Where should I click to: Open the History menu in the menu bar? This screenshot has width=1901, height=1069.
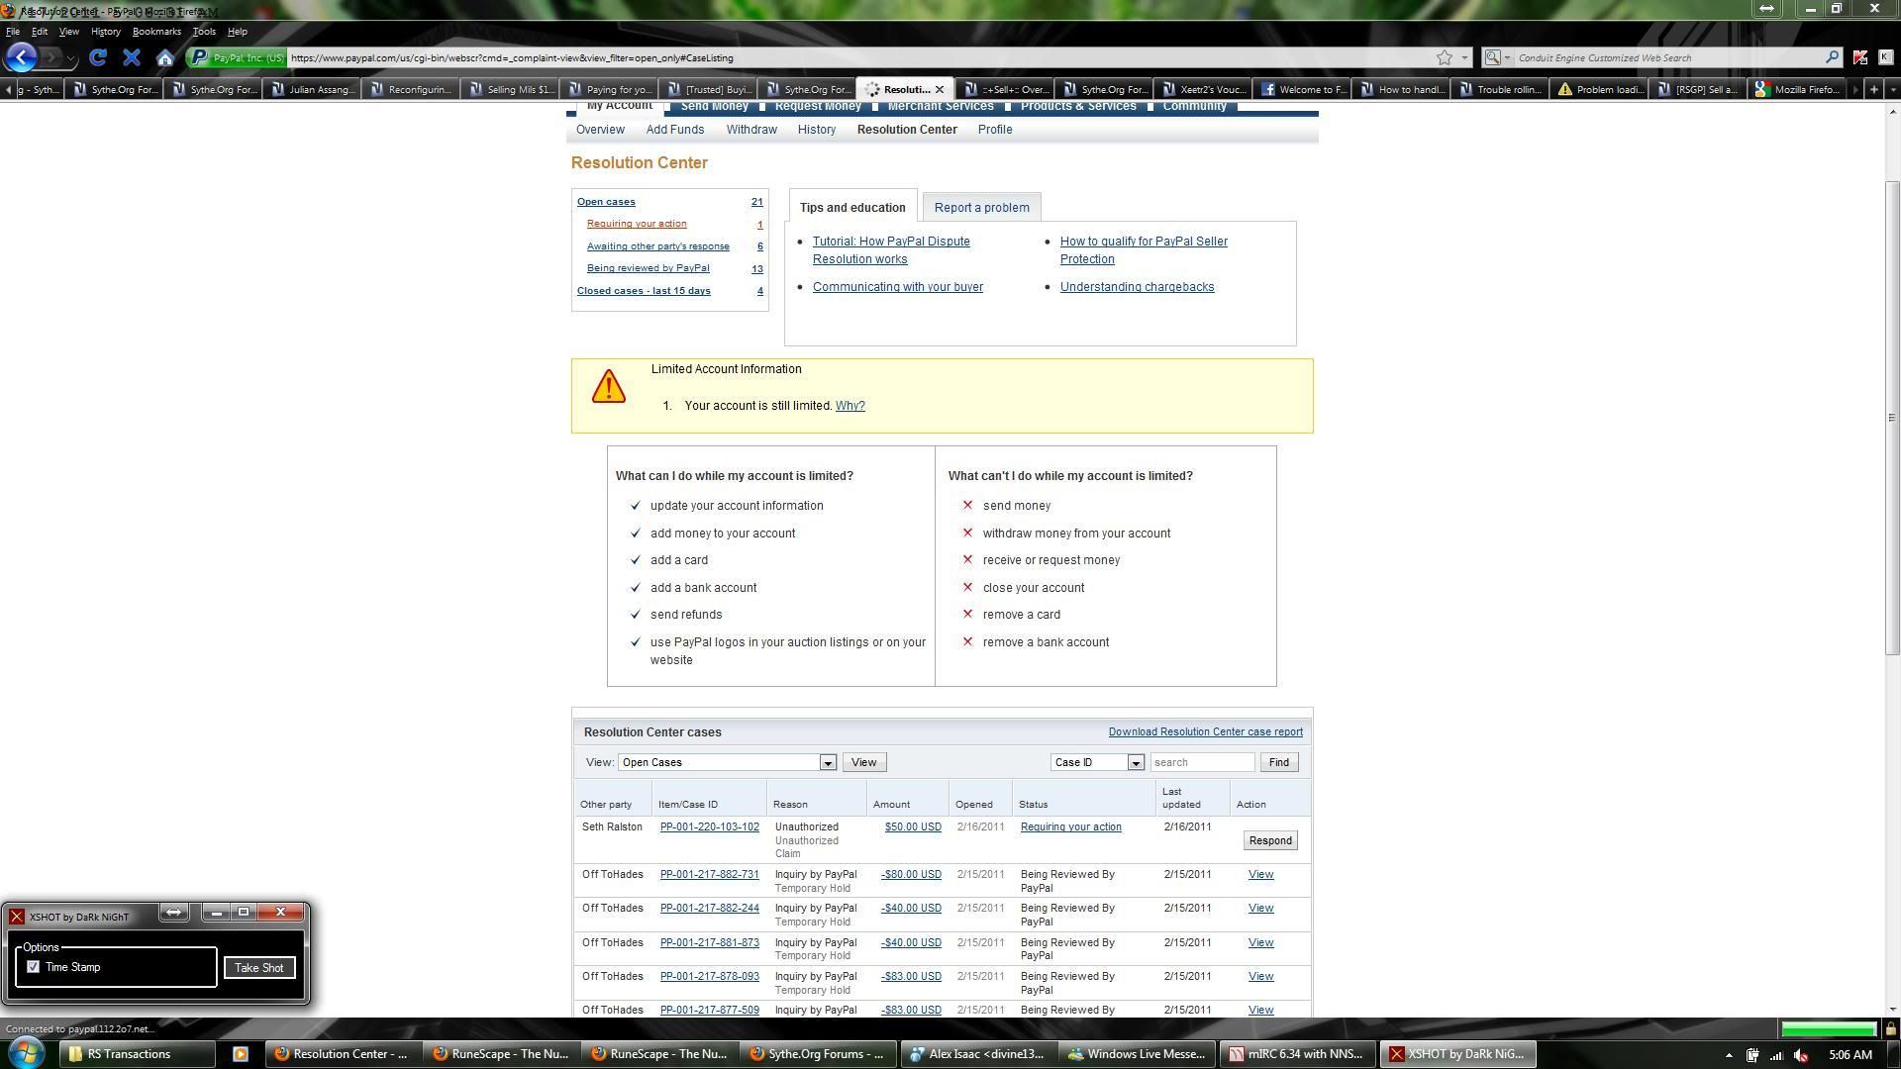pos(105,32)
